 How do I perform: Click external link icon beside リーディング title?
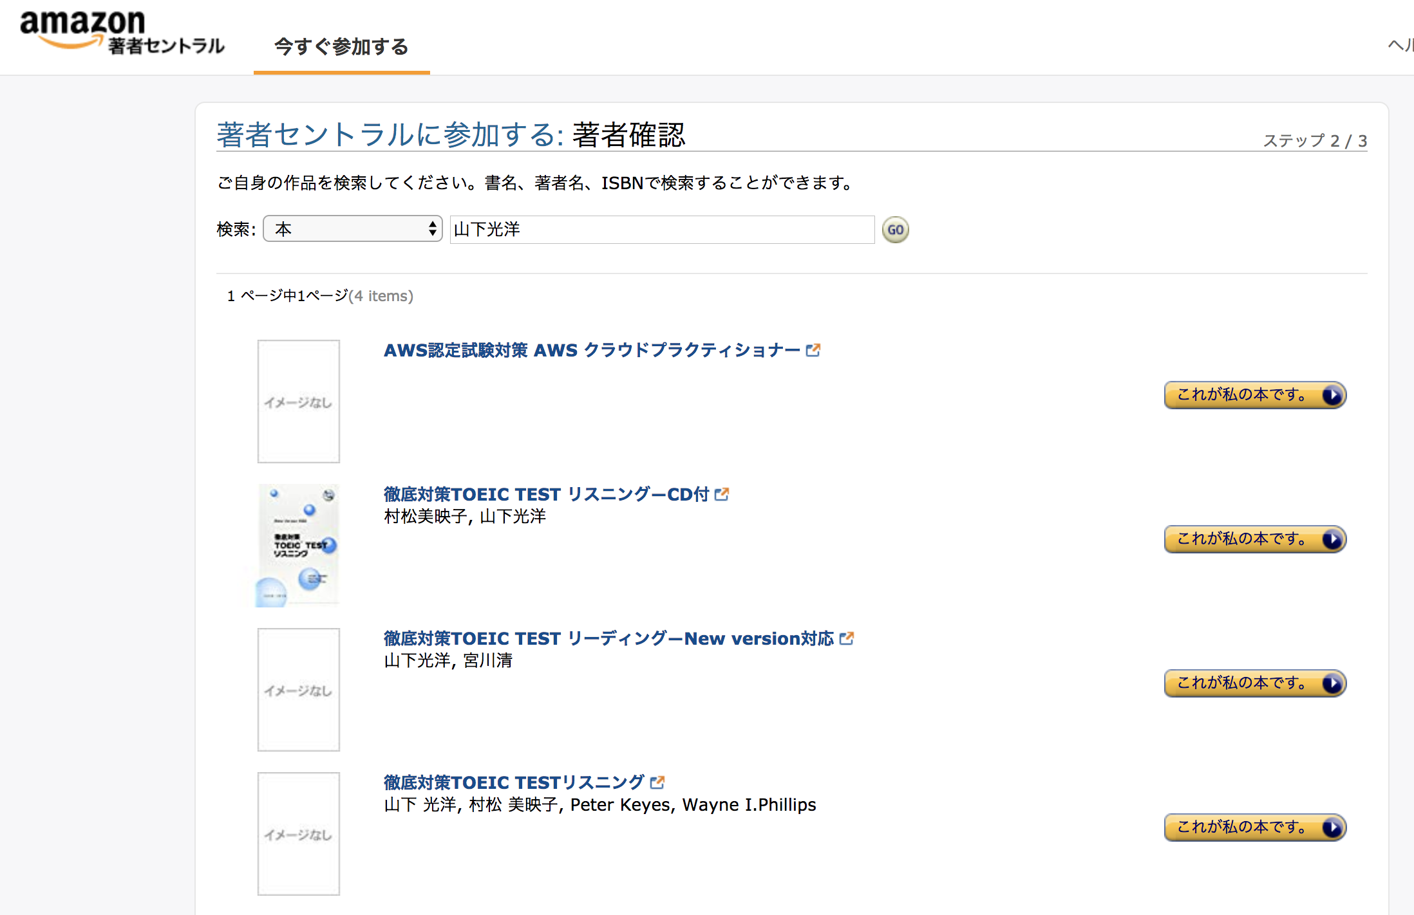point(847,638)
